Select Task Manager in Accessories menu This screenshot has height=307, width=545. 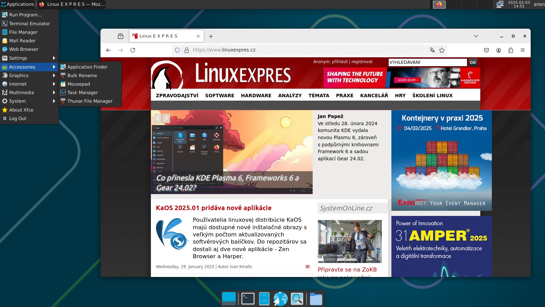pyautogui.click(x=82, y=92)
